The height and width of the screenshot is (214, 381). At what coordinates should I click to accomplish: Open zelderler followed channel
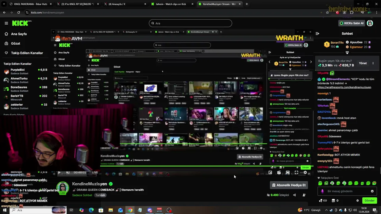pos(25,106)
